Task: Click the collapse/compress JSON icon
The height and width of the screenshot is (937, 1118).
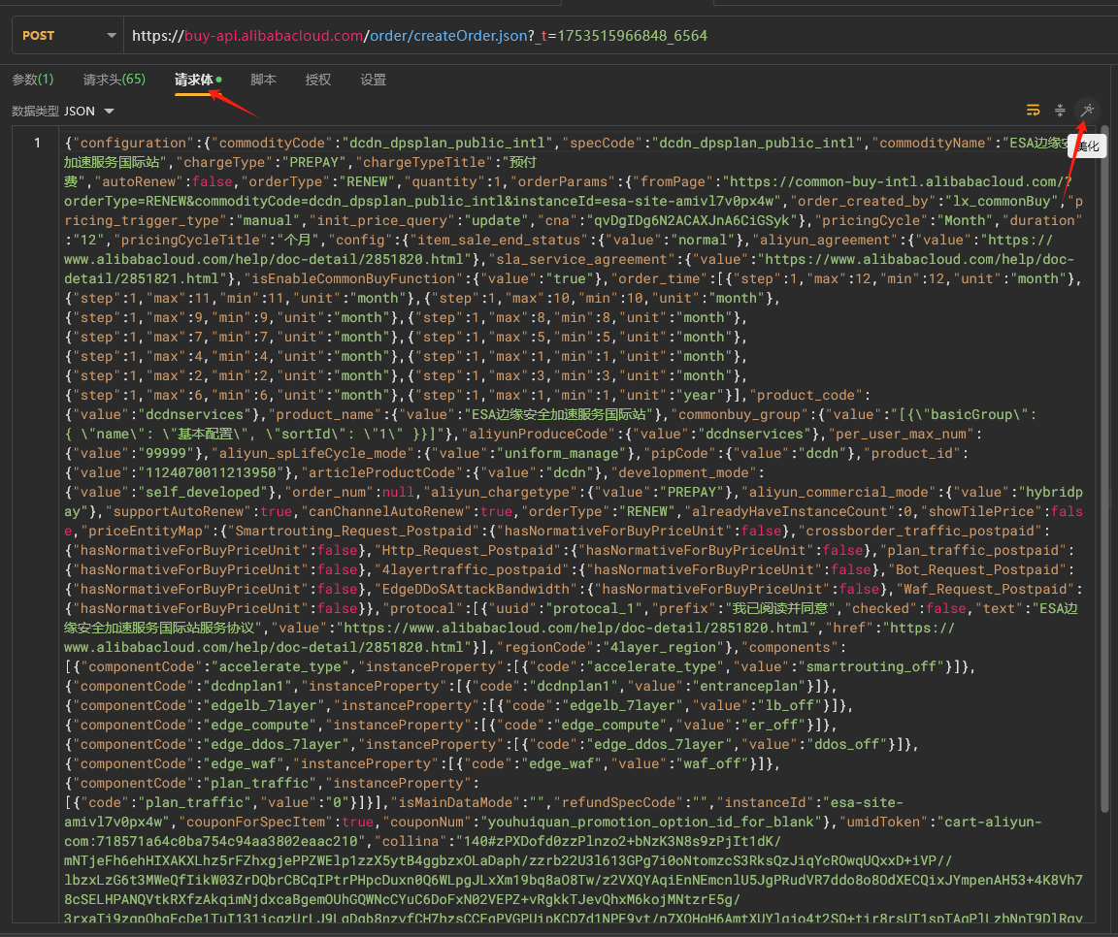Action: click(x=1060, y=110)
